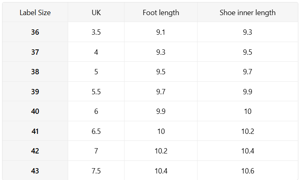
Task: Select label size 36 cell
Action: 35,32
